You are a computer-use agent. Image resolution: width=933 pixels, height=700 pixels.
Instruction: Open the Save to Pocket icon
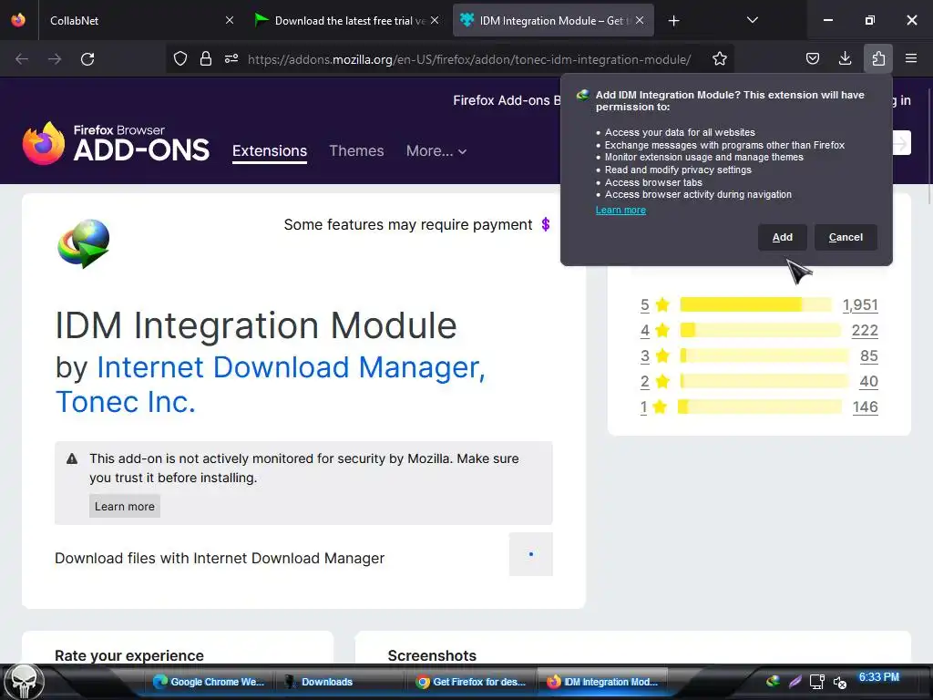pyautogui.click(x=813, y=58)
